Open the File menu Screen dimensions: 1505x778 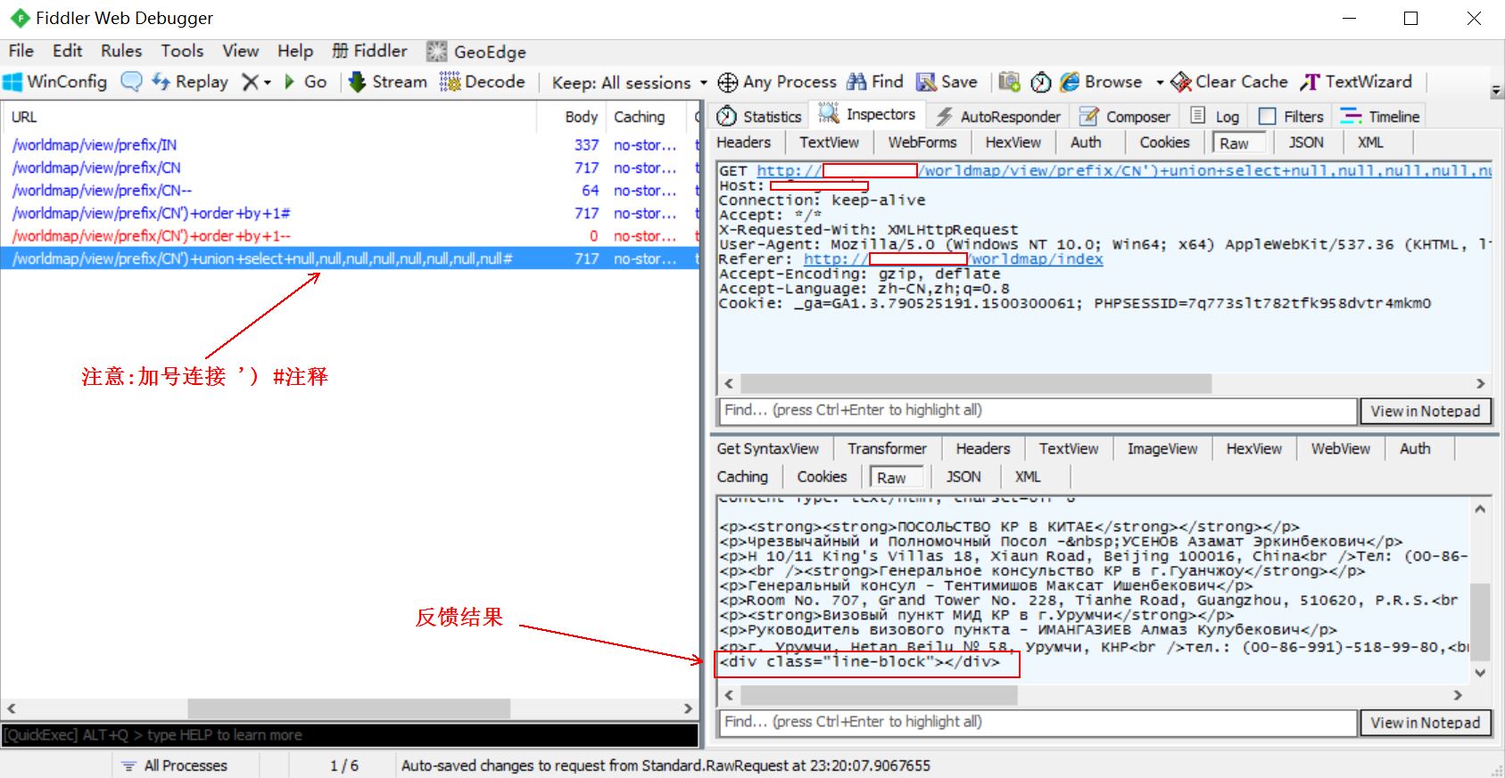click(21, 51)
